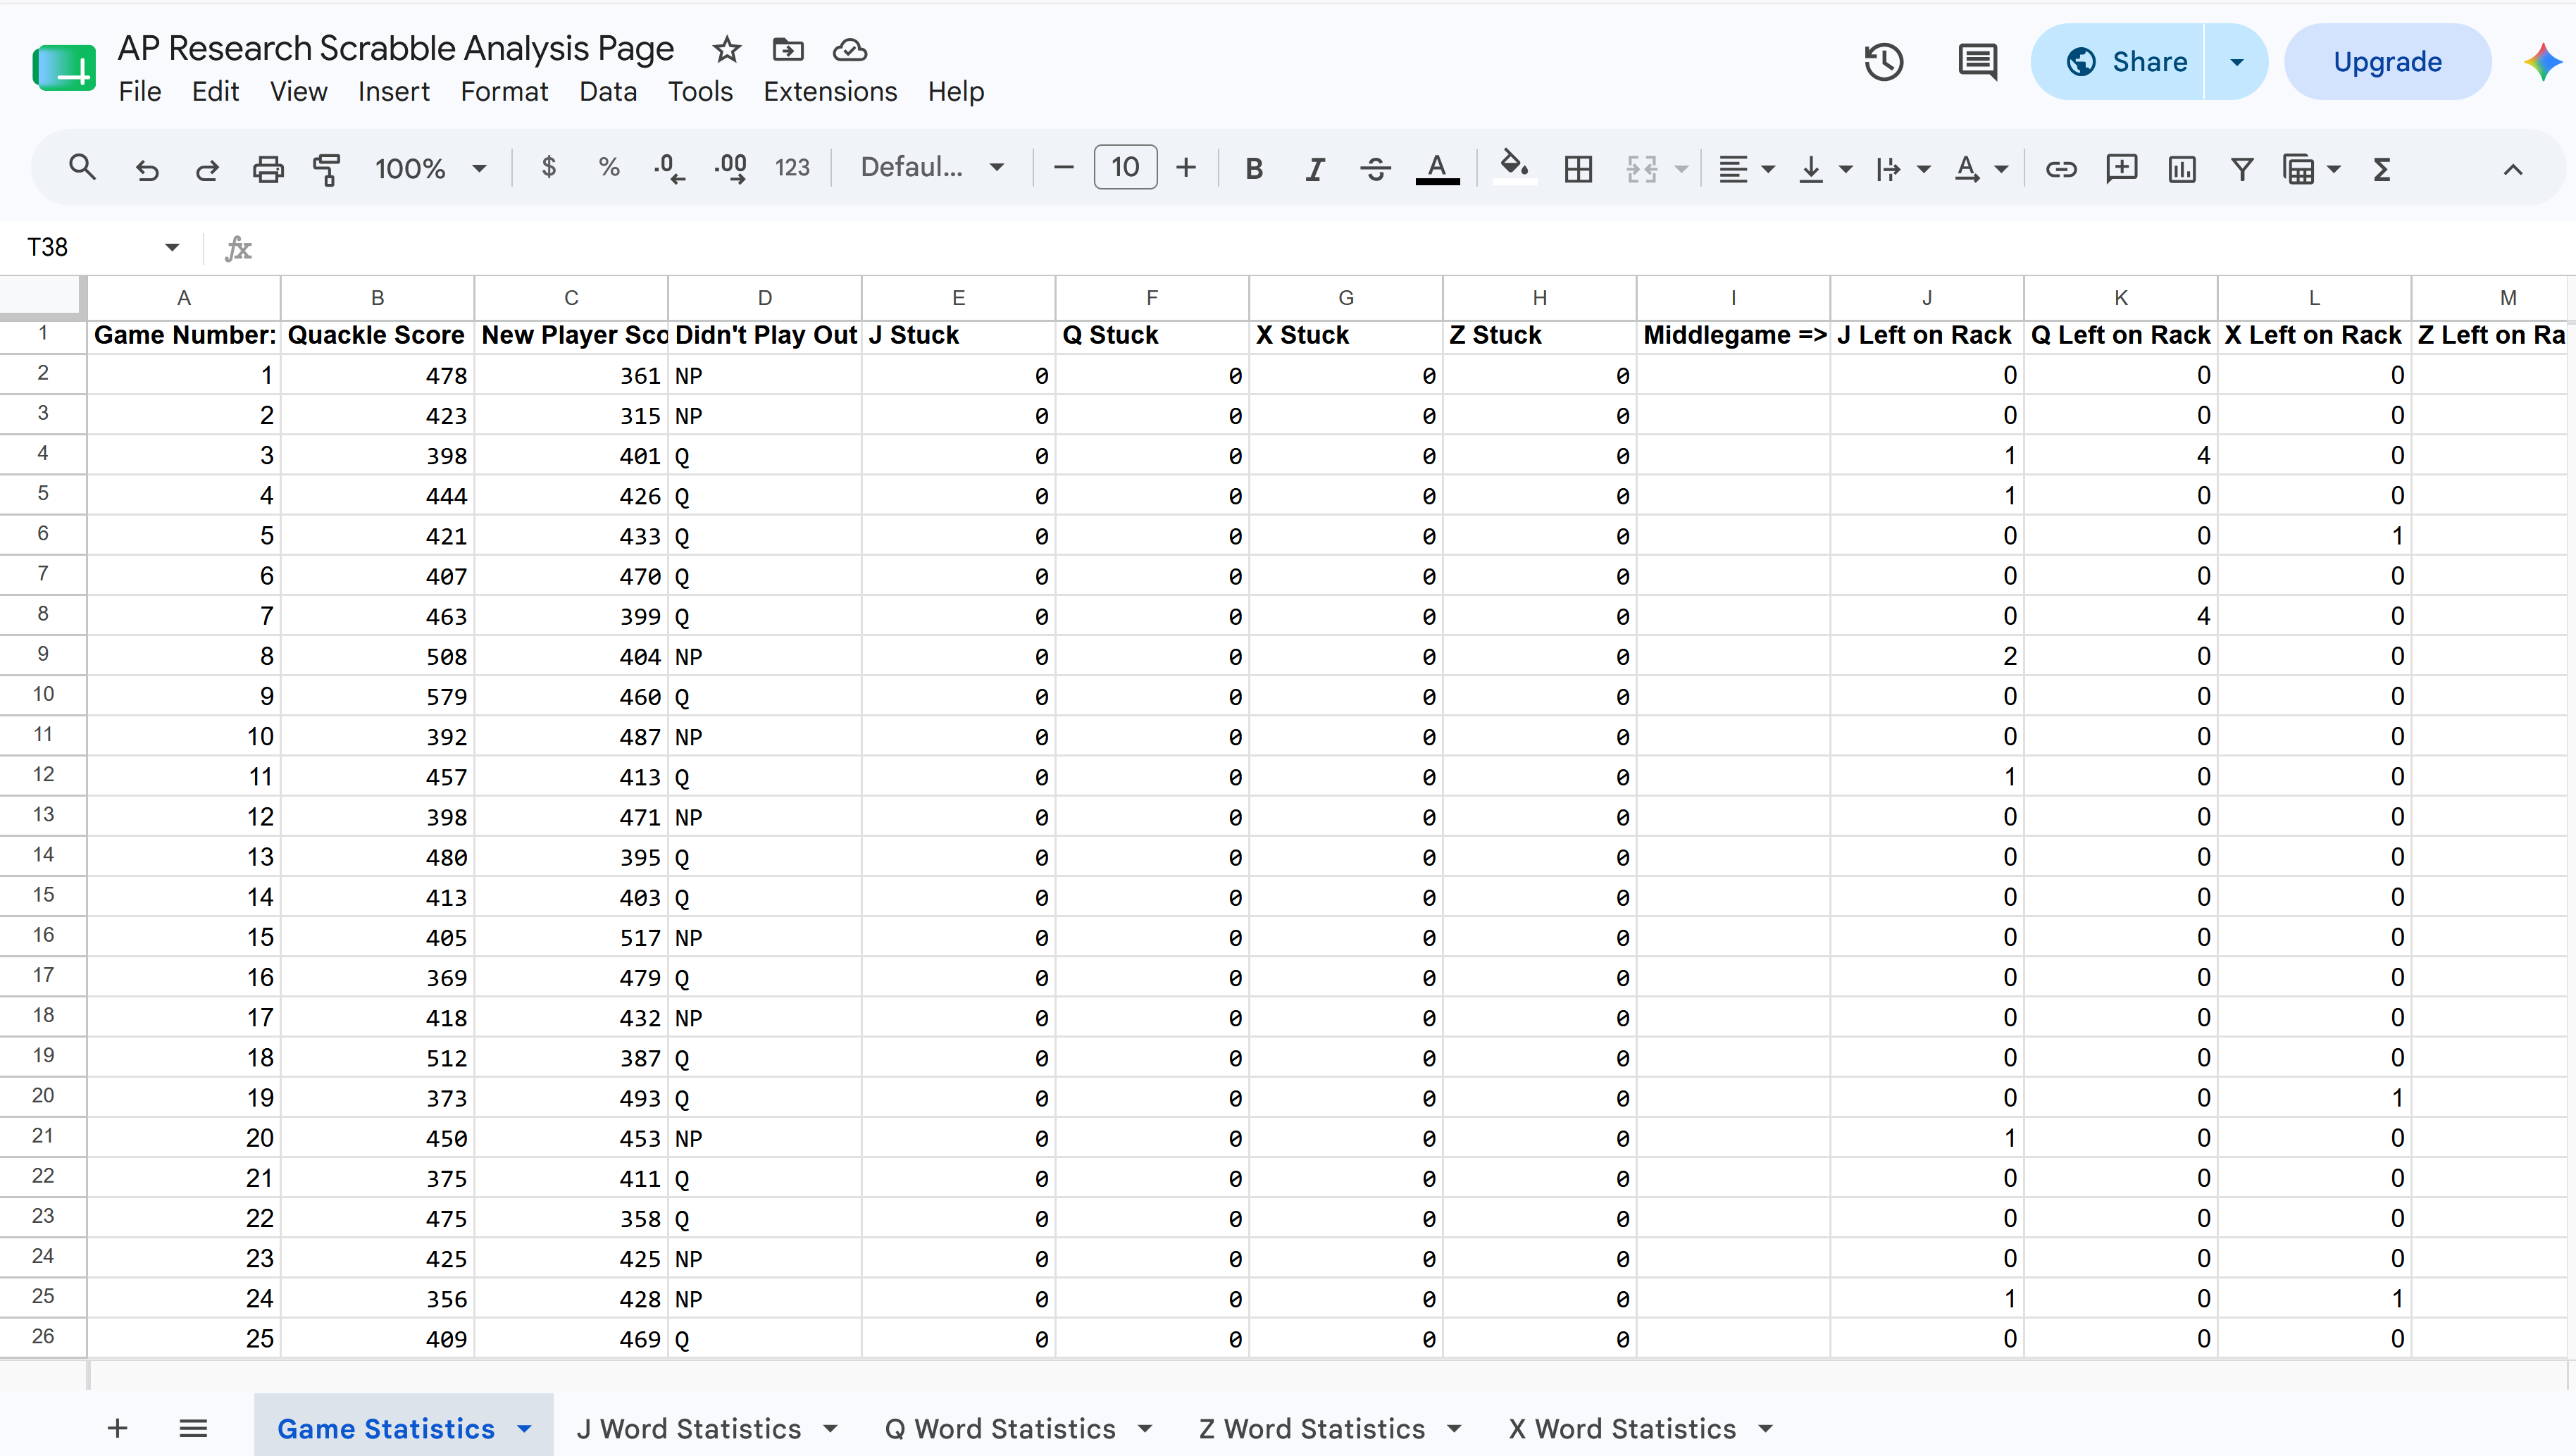The height and width of the screenshot is (1456, 2576).
Task: Open the font Default dropdown
Action: coord(932,167)
